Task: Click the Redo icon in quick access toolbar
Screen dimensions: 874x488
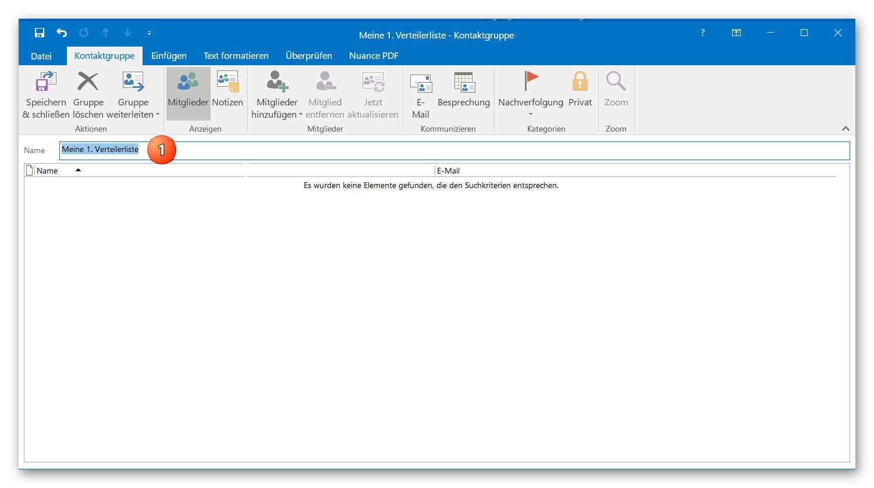Action: [84, 33]
